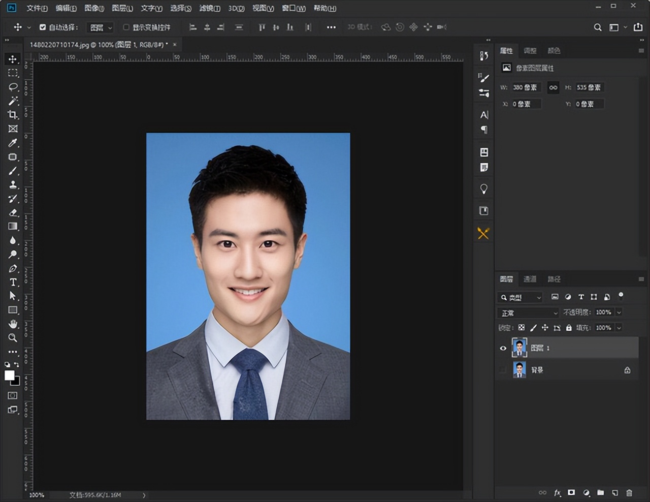
Task: Click the W width input field
Action: point(526,87)
